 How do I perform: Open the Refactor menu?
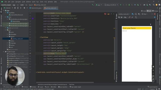(x=29, y=2)
